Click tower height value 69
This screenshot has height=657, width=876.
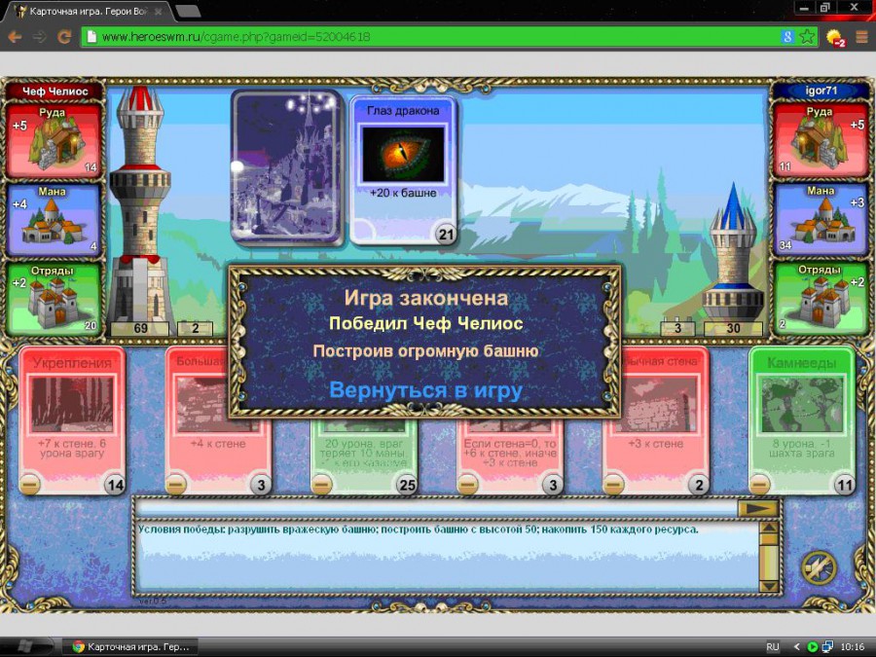(x=140, y=329)
